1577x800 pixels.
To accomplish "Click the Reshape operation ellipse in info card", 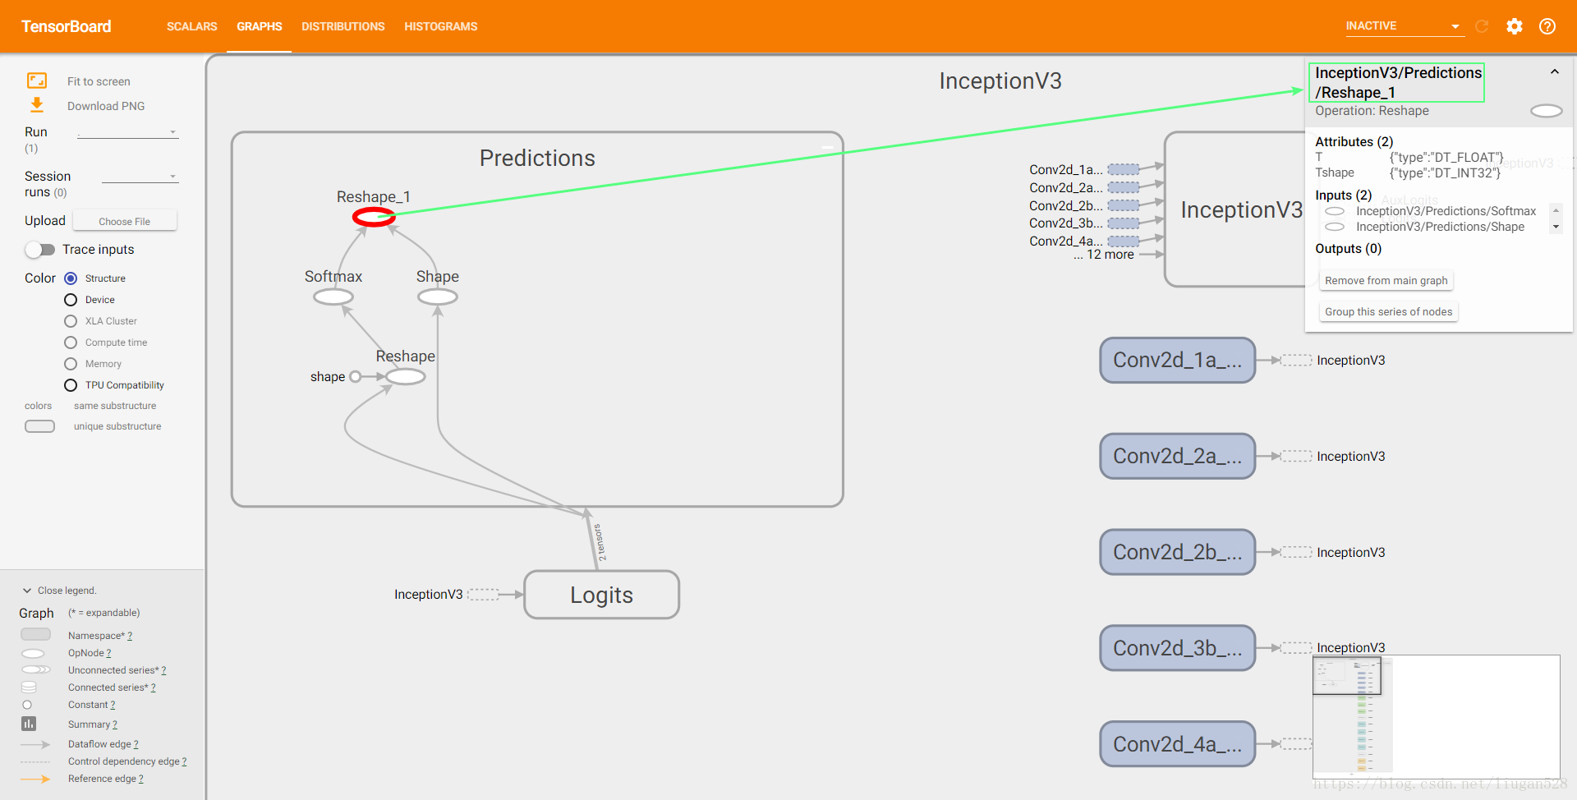I will (1547, 111).
